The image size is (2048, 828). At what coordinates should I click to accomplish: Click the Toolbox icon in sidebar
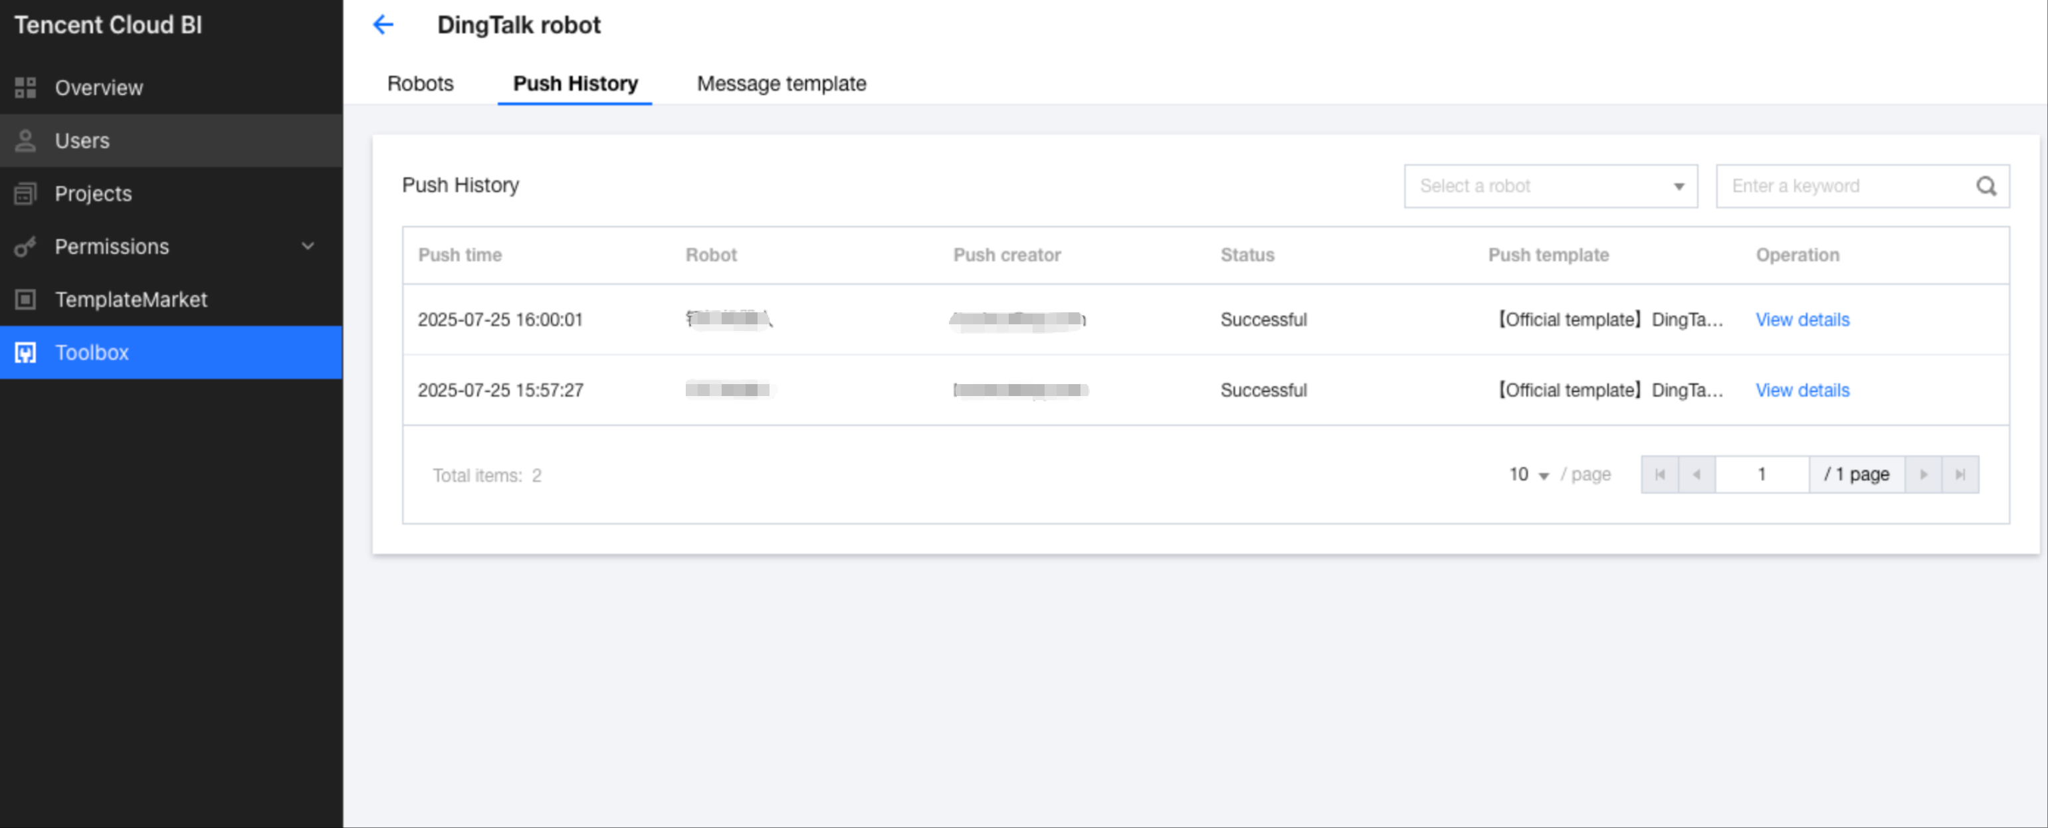(25, 352)
